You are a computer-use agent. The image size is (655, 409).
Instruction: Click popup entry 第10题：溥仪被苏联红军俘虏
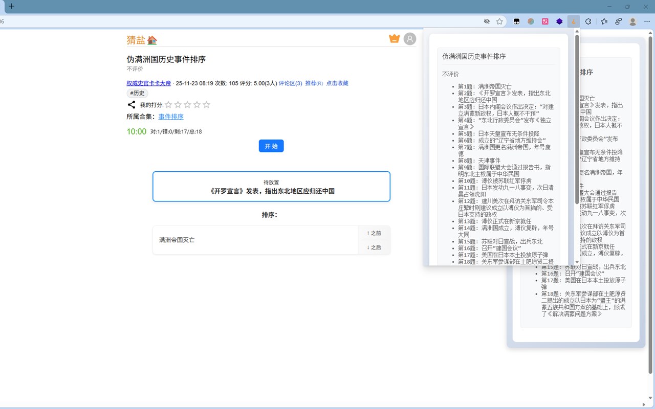coord(495,181)
